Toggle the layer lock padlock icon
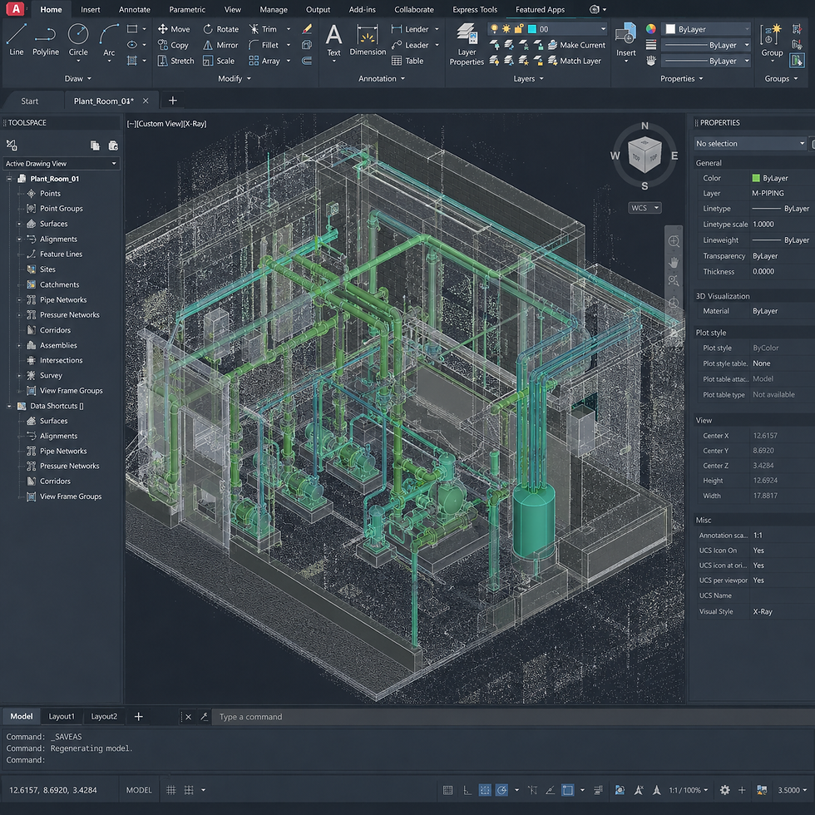The image size is (815, 815). click(518, 29)
